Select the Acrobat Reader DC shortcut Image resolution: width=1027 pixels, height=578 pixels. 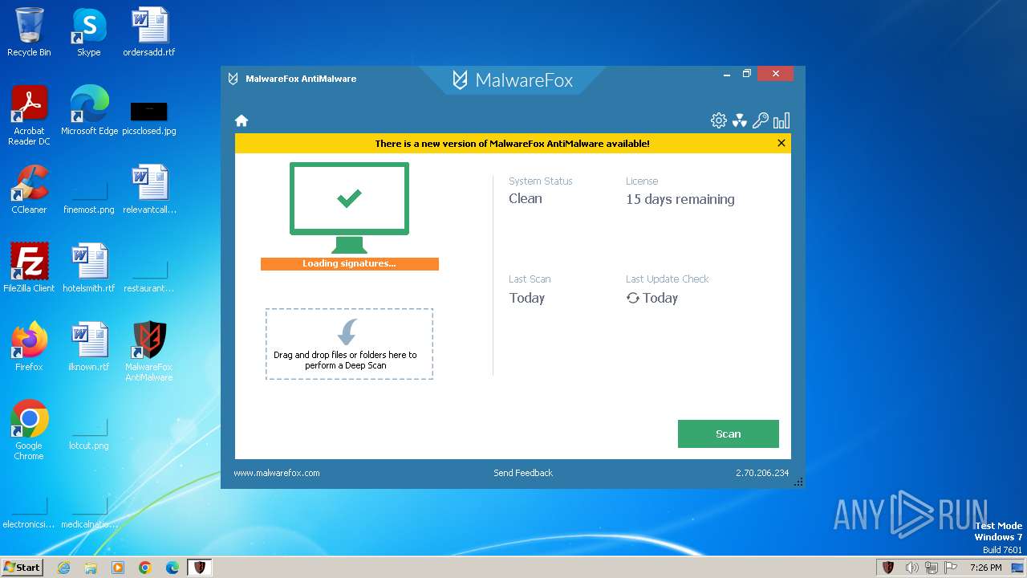pos(29,116)
